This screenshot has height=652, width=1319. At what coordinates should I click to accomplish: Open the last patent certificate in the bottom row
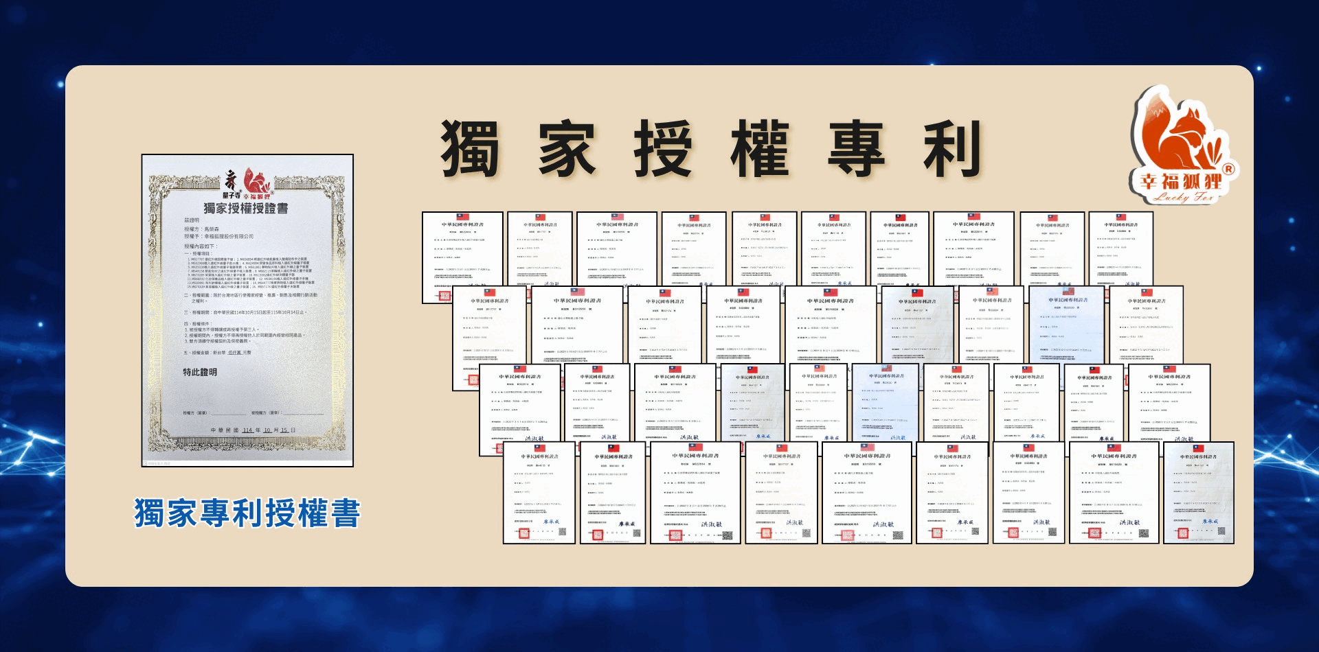[x=1198, y=493]
